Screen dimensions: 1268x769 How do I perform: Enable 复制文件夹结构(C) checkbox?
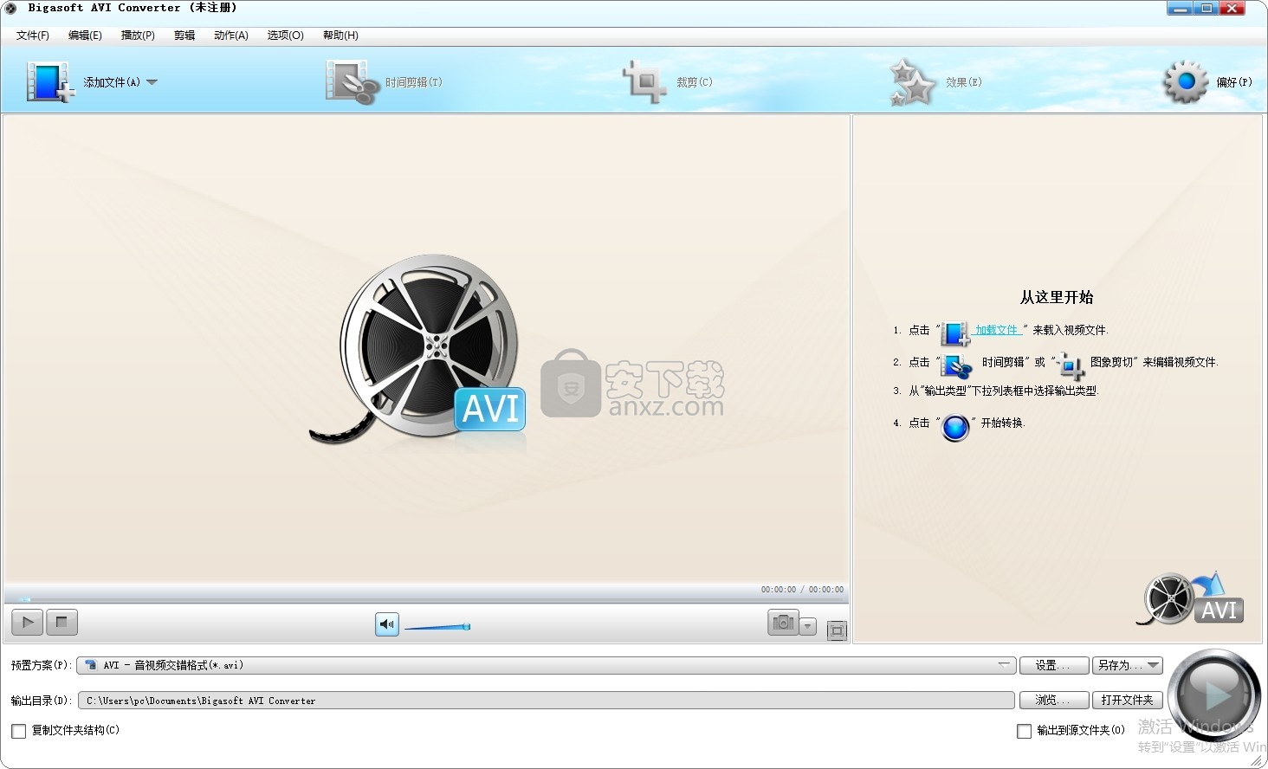19,731
